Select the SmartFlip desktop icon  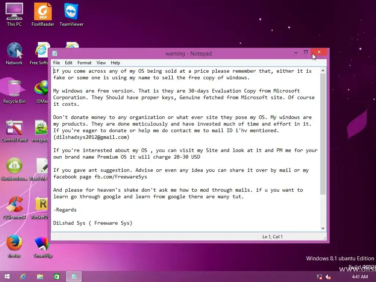coord(43,246)
